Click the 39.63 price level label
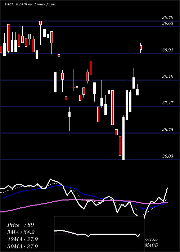 coord(168,23)
